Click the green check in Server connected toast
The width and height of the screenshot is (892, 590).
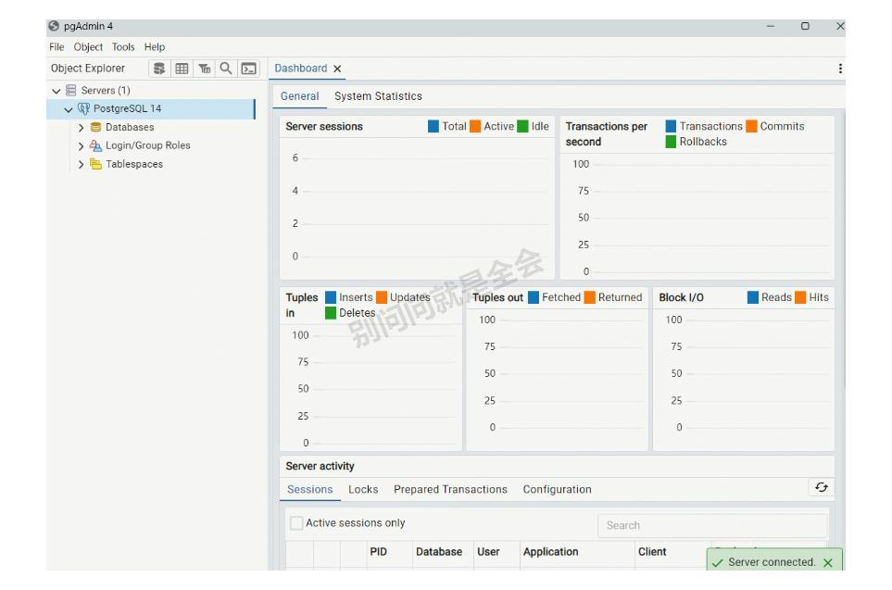tap(717, 563)
